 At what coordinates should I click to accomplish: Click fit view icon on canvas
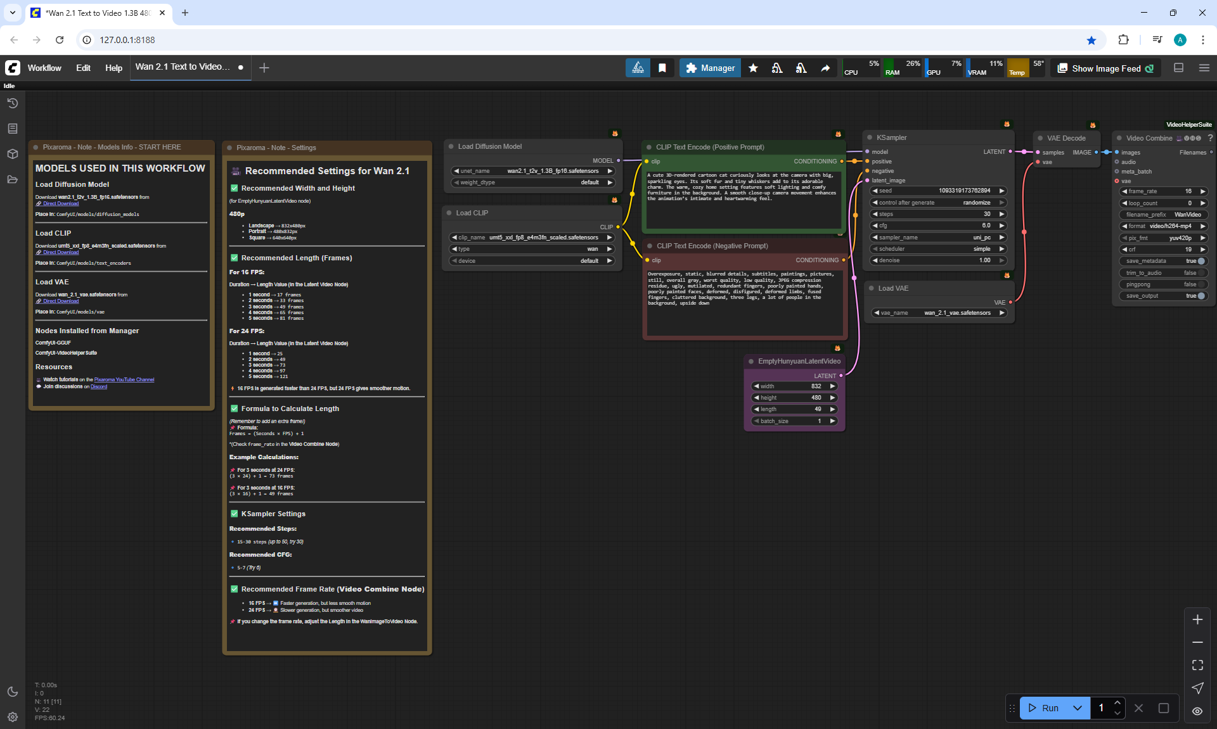point(1197,665)
